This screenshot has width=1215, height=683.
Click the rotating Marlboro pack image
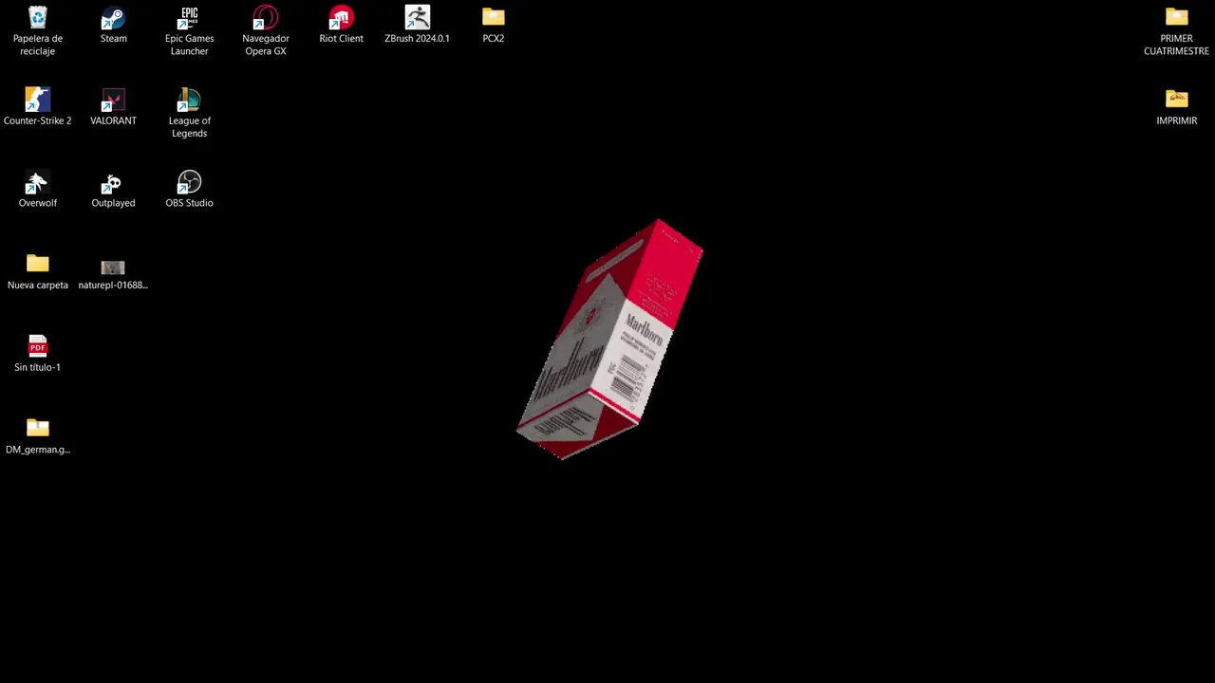(x=609, y=340)
